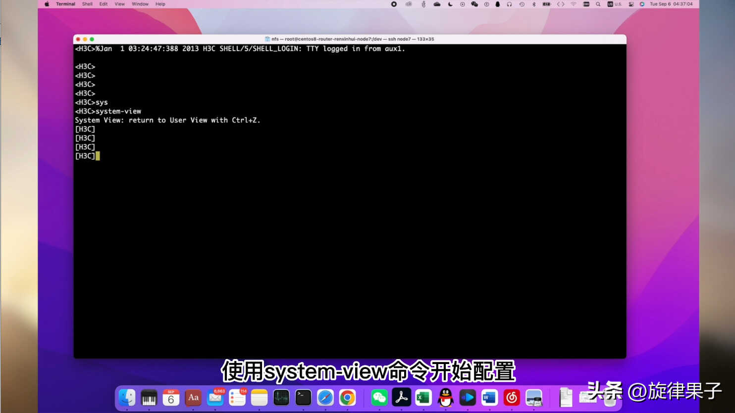This screenshot has height=413, width=735.
Task: Open WeChat from the Dock
Action: click(379, 397)
